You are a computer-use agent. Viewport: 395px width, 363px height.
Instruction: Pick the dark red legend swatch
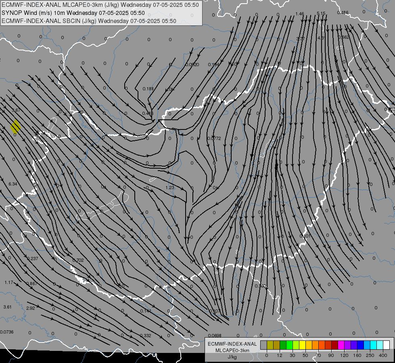tap(334, 345)
